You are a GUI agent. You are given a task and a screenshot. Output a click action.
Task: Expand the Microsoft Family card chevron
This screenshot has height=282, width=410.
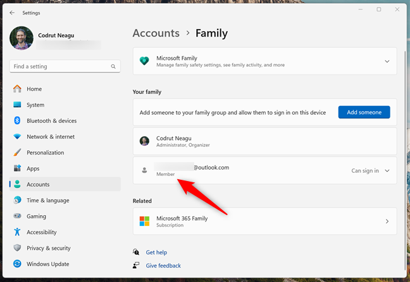[387, 61]
